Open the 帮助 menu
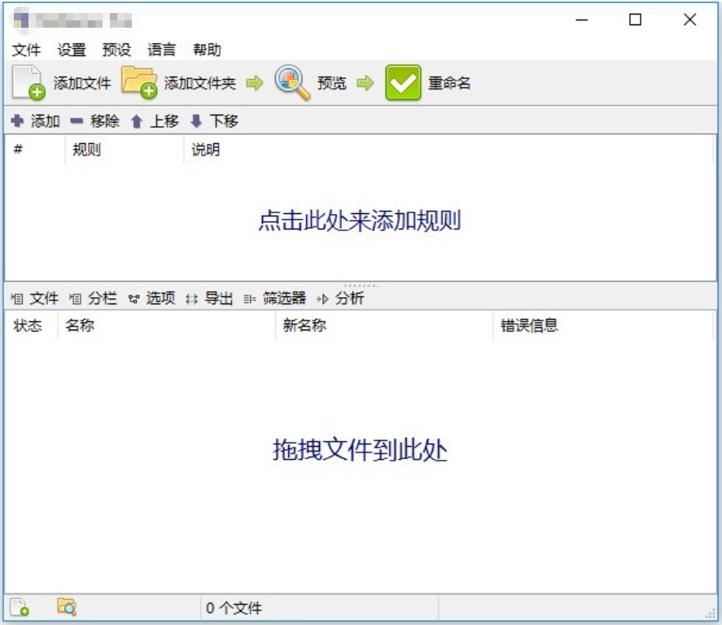The width and height of the screenshot is (722, 625). 207,50
